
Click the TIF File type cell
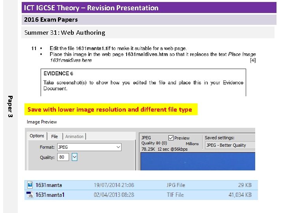pyautogui.click(x=175, y=195)
